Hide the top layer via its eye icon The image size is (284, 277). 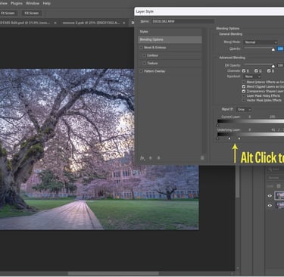click(x=270, y=196)
